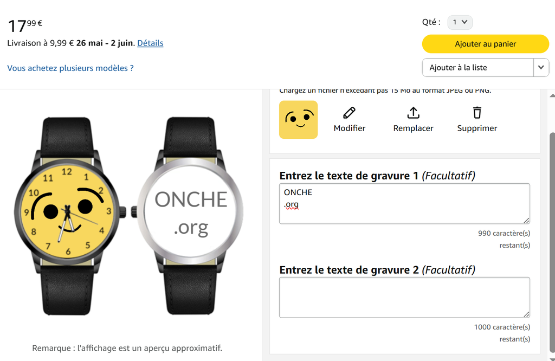Click the Modifier pencil icon
Image resolution: width=555 pixels, height=361 pixels.
(350, 113)
